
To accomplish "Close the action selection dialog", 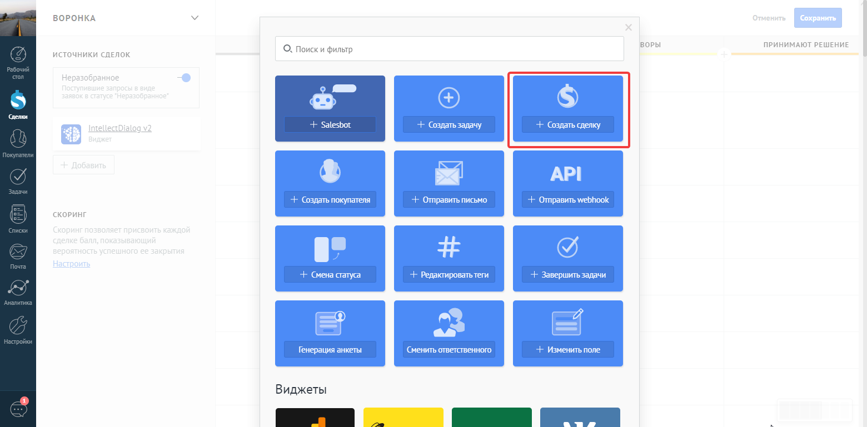I will point(628,27).
